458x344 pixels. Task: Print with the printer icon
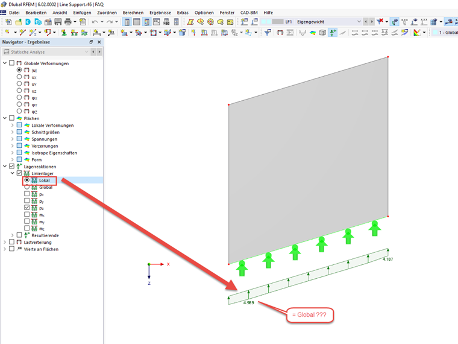pos(67,22)
